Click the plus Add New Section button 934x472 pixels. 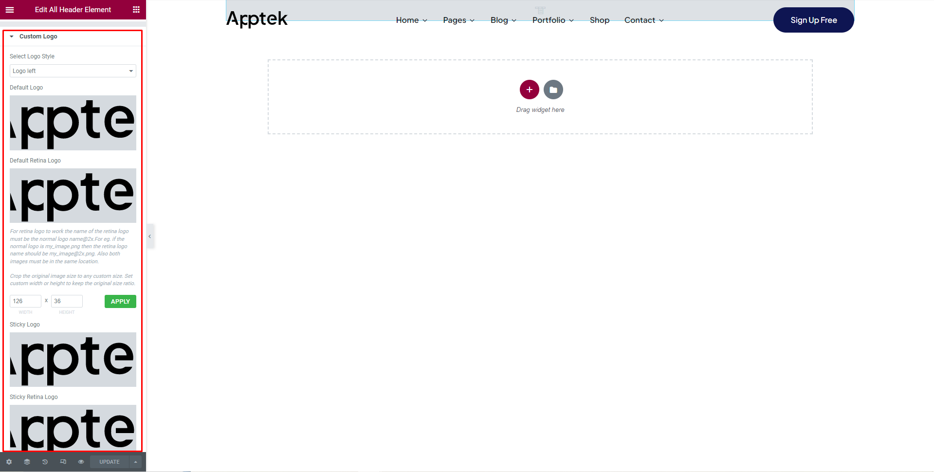(x=529, y=90)
